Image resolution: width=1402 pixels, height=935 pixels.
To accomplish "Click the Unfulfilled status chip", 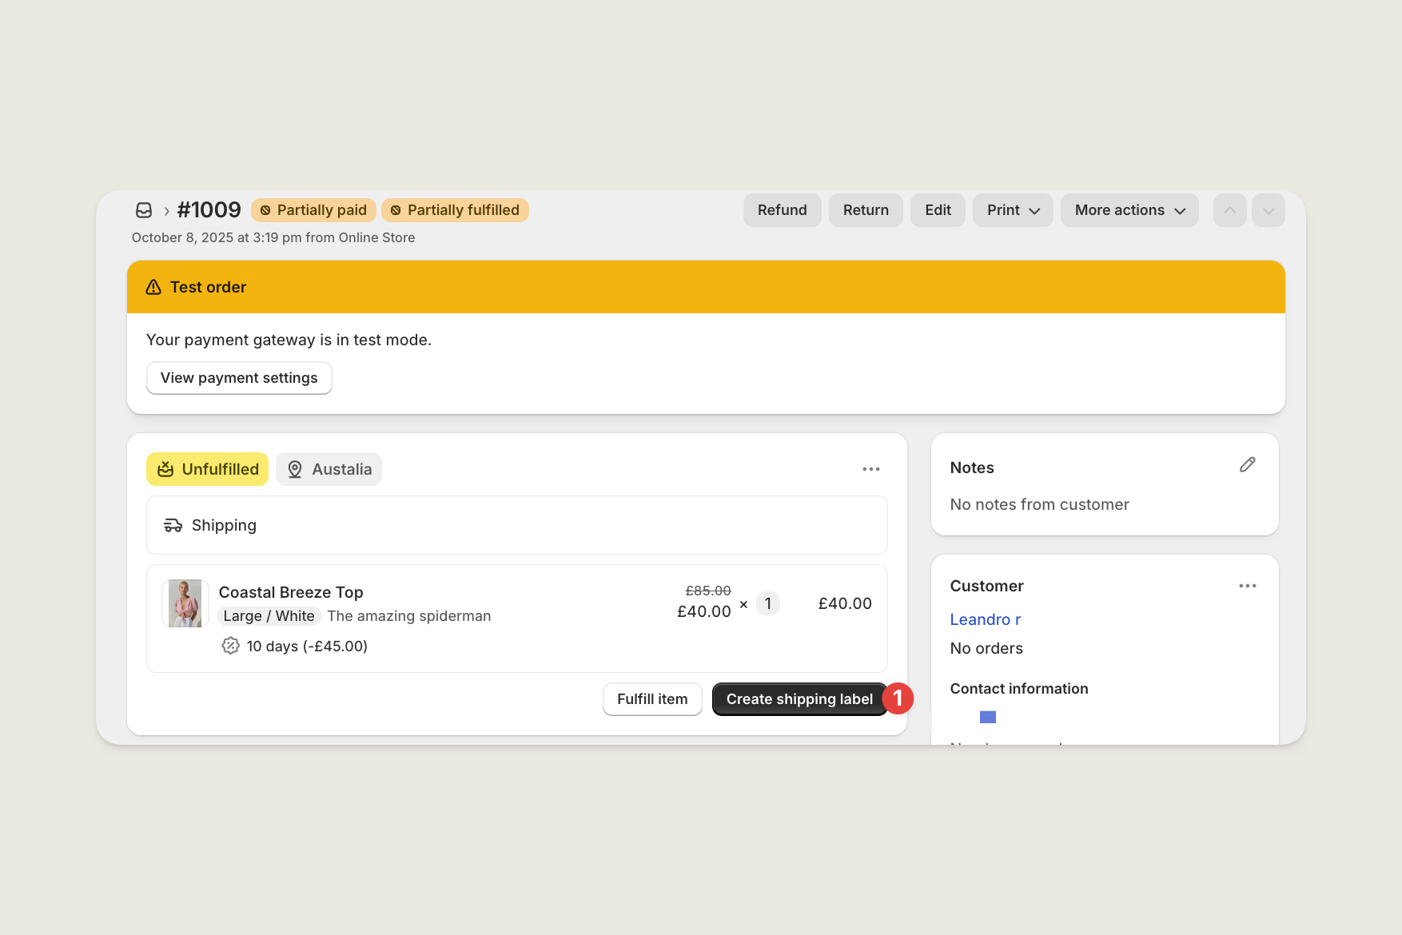I will pos(207,469).
